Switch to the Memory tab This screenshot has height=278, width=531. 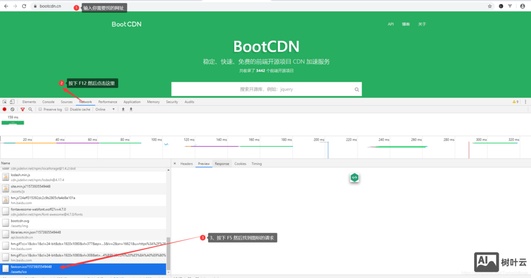point(153,102)
